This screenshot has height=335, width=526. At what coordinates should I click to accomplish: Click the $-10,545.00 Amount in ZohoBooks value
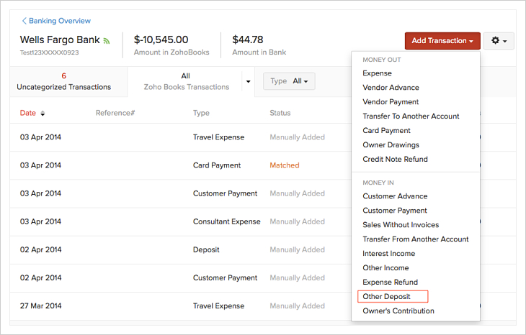[x=161, y=40]
